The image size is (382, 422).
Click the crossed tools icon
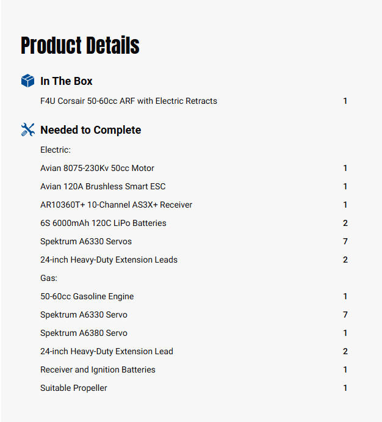click(27, 129)
